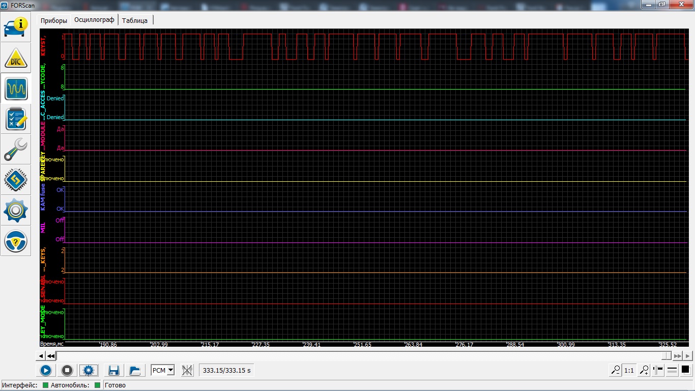Screen dimensions: 695x391
Task: Open the PID selection gear button
Action: 89,371
